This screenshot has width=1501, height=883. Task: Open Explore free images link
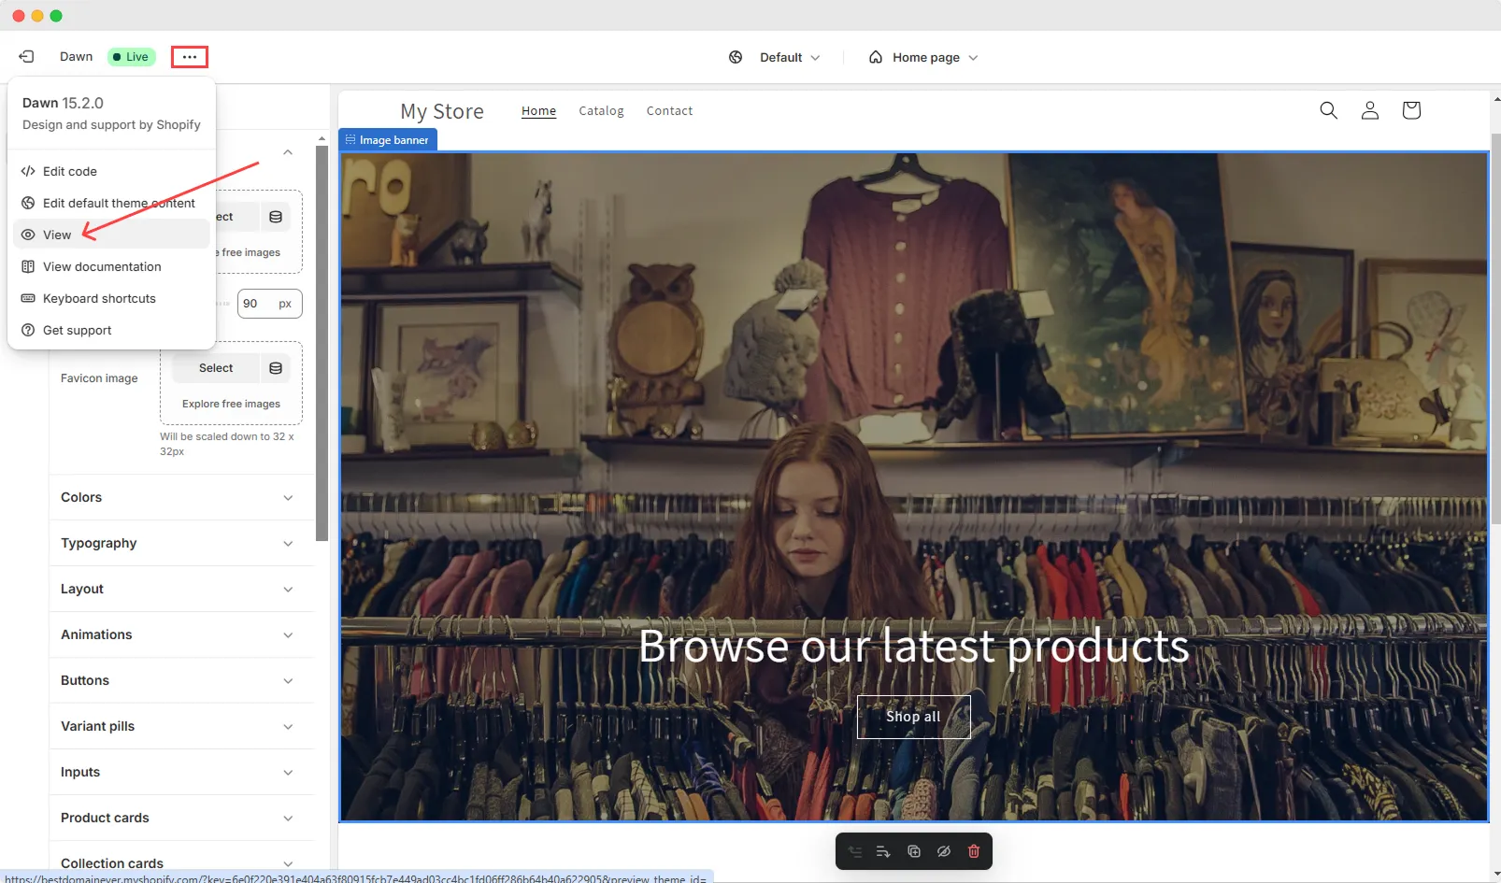point(230,404)
